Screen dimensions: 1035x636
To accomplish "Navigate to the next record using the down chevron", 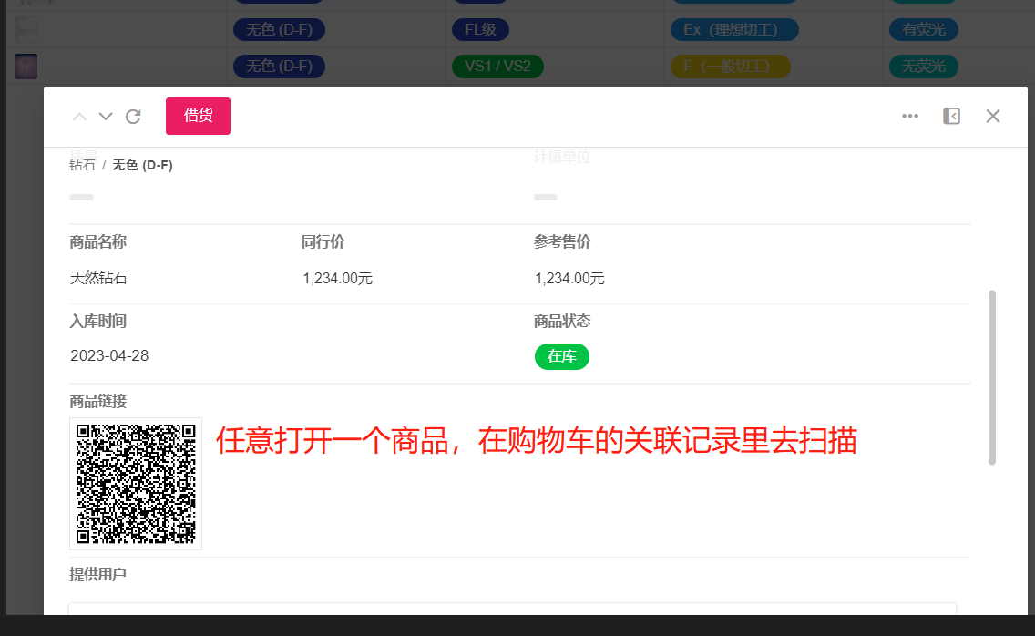I will pos(105,116).
